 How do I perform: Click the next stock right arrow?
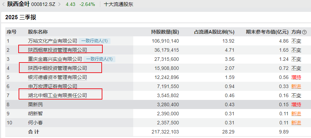point(59,4)
